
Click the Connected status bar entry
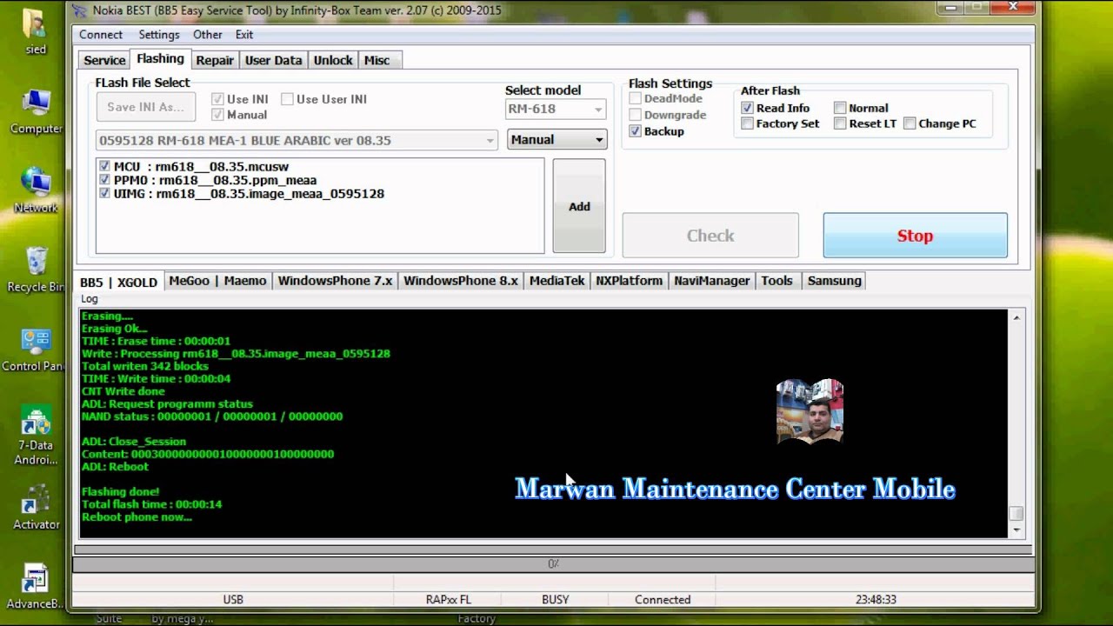click(663, 600)
